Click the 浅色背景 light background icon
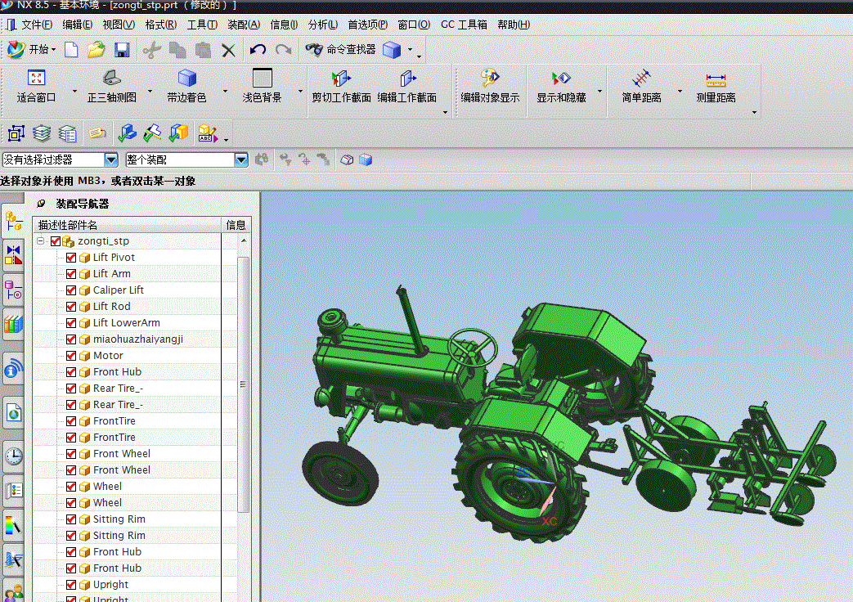This screenshot has height=602, width=853. pos(263,78)
